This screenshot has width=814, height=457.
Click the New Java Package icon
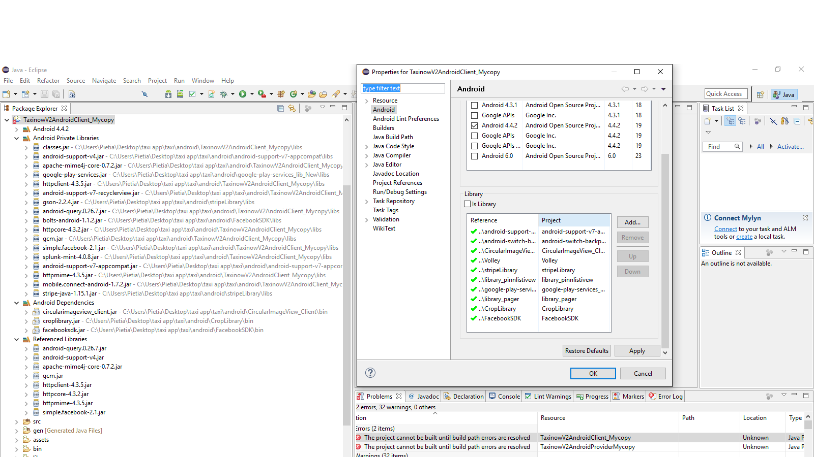coord(281,94)
